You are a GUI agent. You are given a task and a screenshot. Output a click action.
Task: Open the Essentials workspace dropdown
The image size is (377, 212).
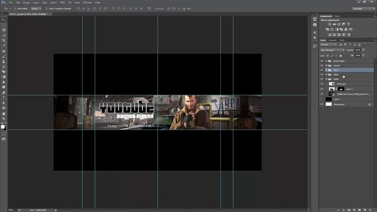coord(363,9)
